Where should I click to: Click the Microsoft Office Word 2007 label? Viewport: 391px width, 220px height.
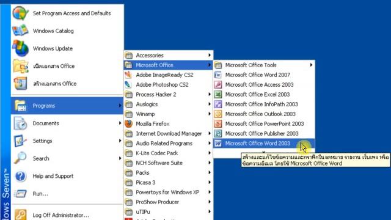(x=258, y=75)
